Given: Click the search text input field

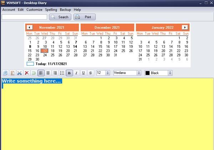Looking at the screenshot, I should pos(24,17).
